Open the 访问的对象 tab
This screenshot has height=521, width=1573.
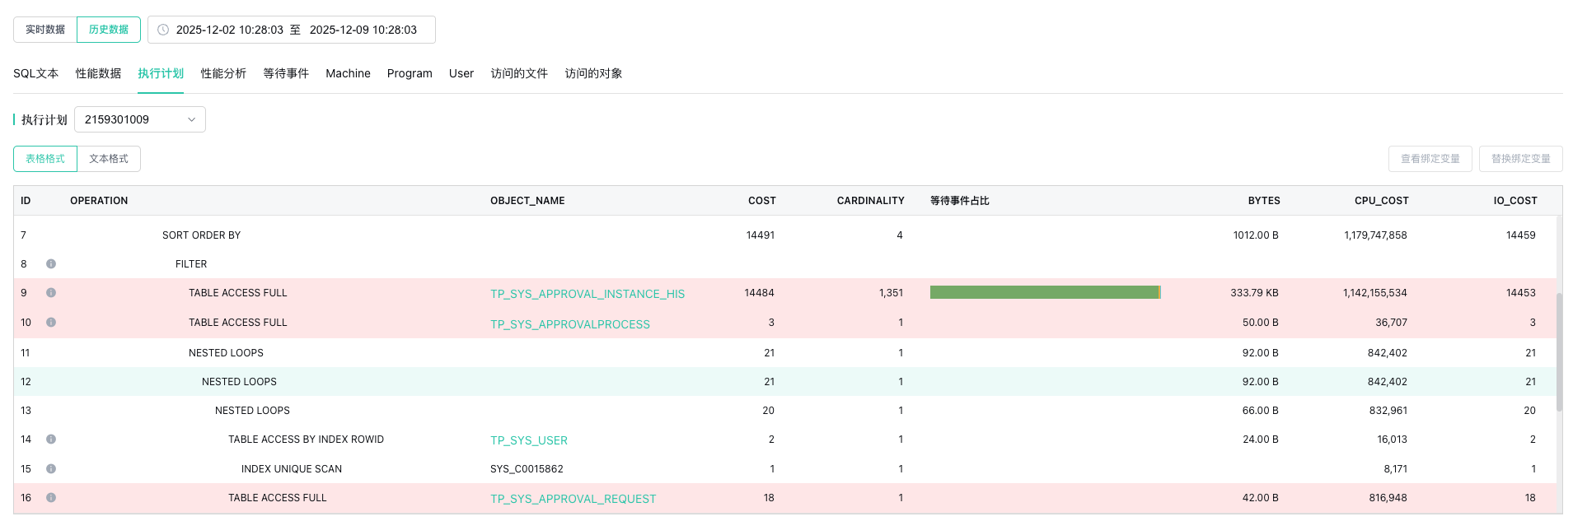(x=593, y=73)
